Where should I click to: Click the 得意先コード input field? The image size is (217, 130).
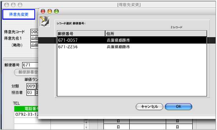tap(34, 32)
